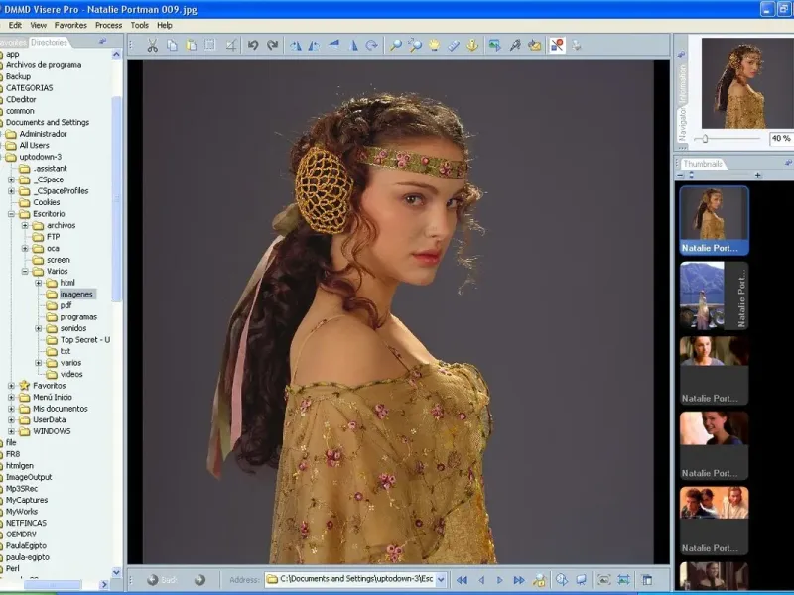The image size is (794, 595).
Task: Select the Thumbnails panel tab
Action: pos(703,164)
